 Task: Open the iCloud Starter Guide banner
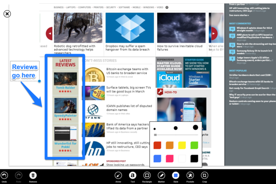click(169, 72)
